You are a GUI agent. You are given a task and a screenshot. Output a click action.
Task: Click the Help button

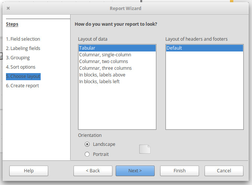29,171
